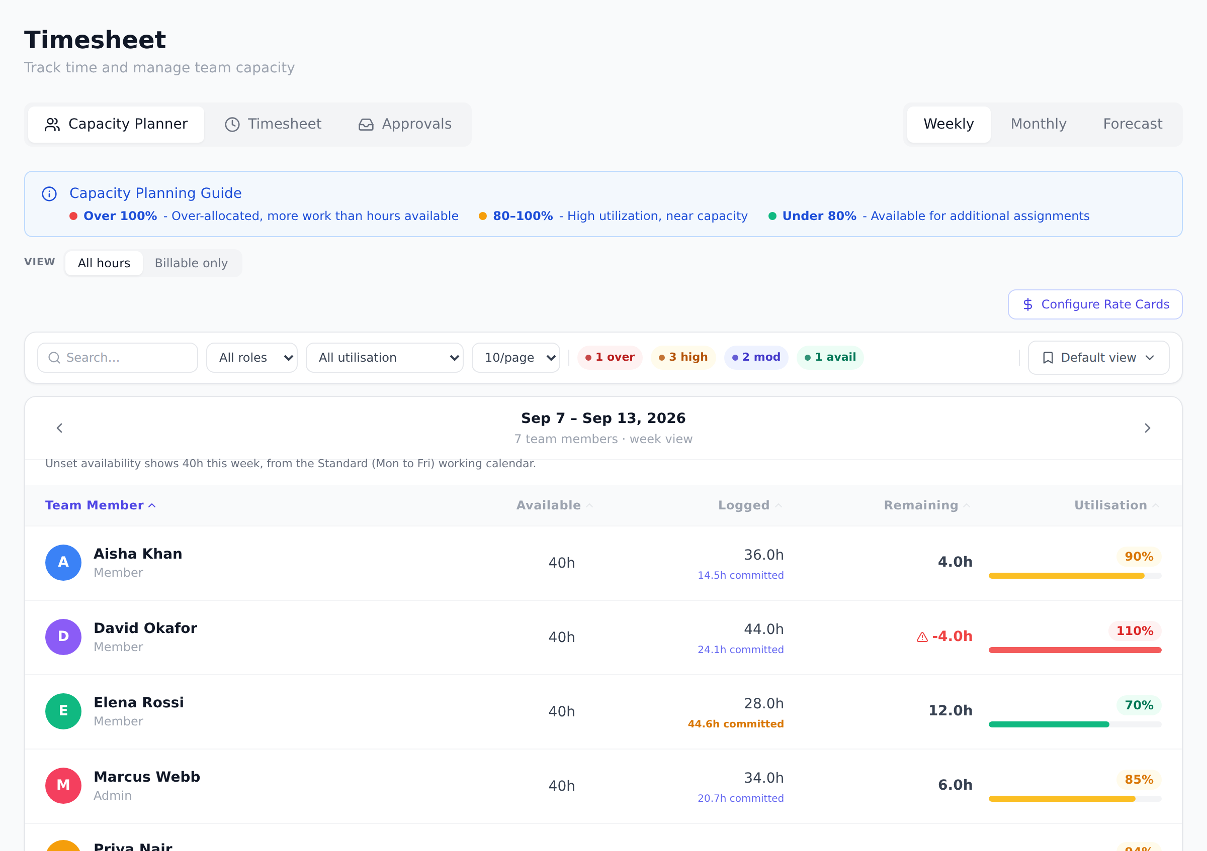
Task: Focus the Search input field
Action: point(118,358)
